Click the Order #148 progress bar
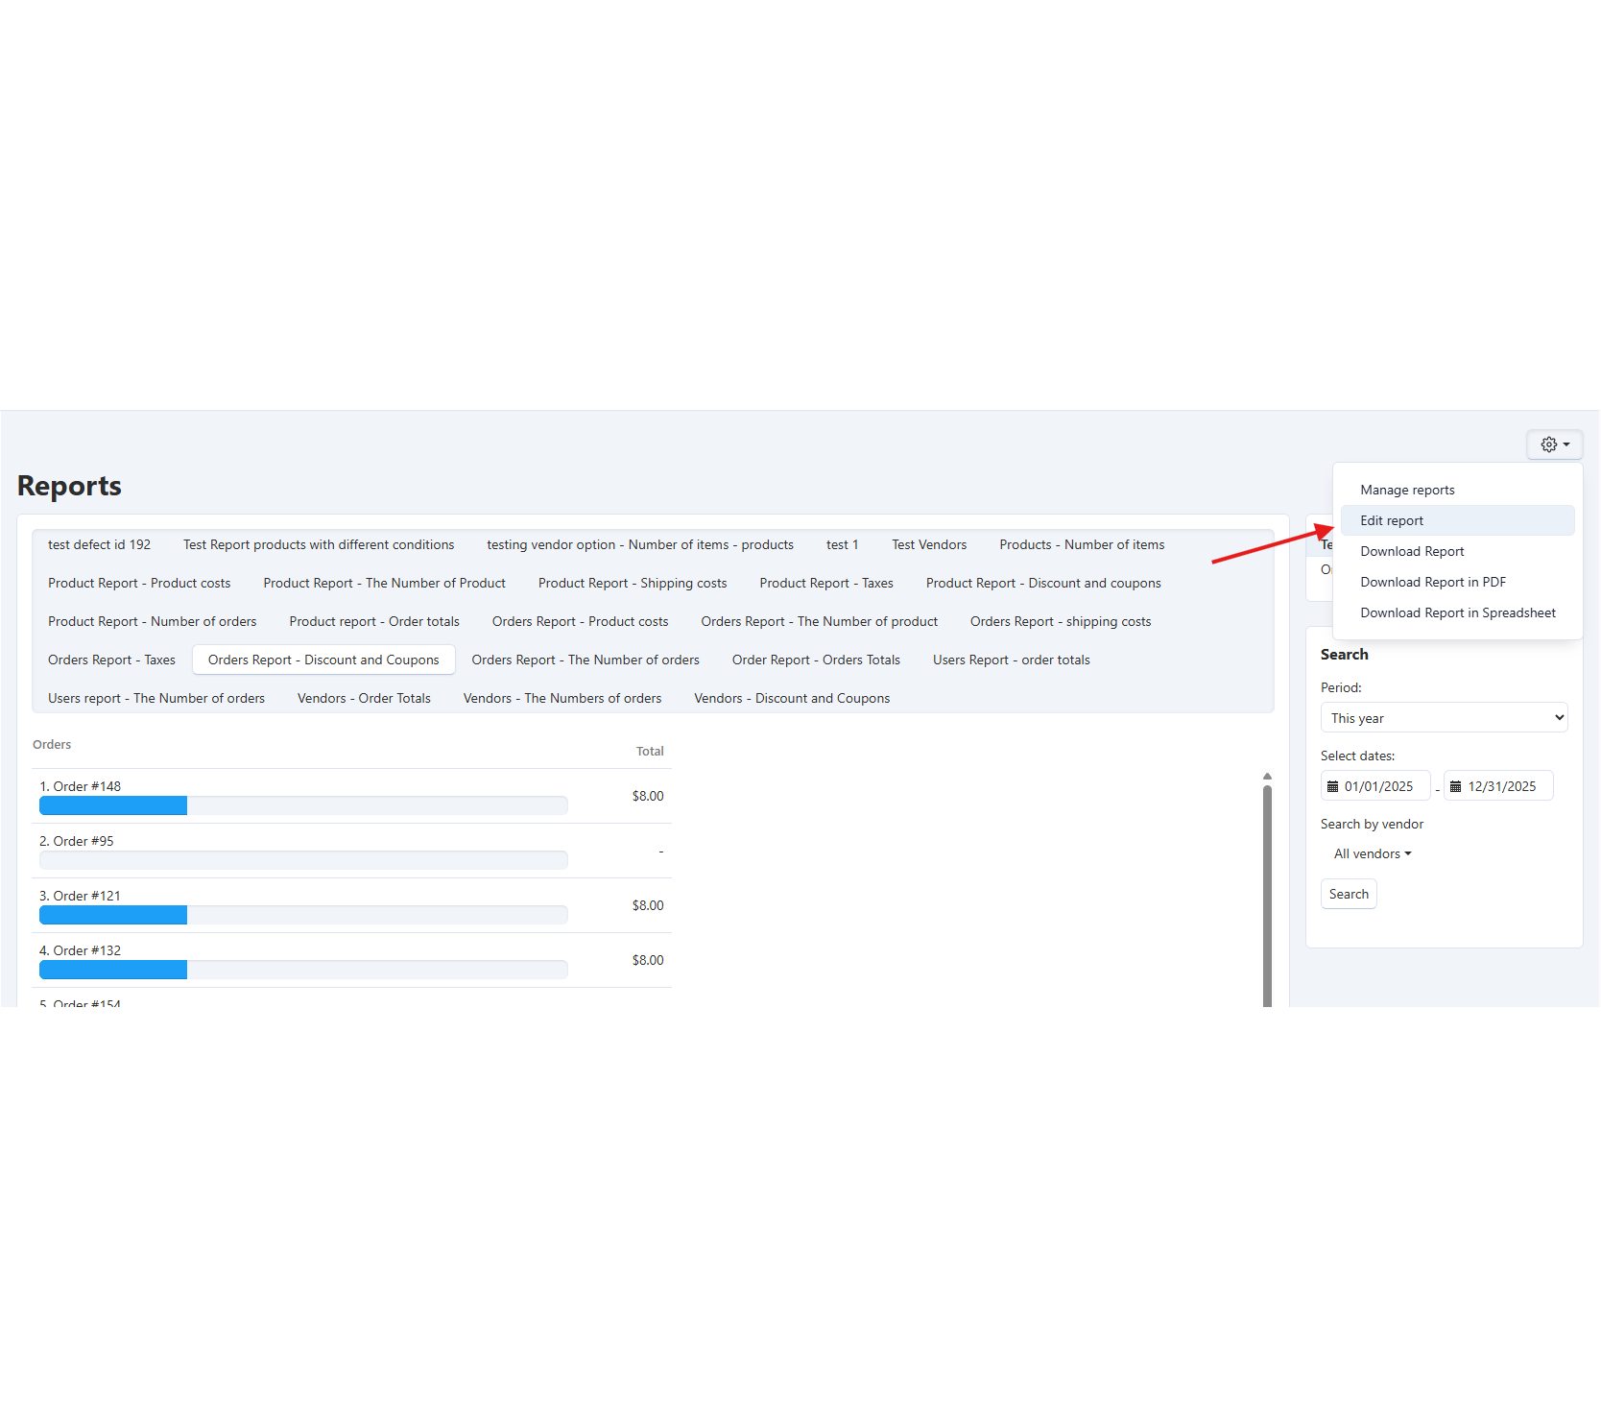Screen dimensions: 1601x1416 [x=303, y=805]
